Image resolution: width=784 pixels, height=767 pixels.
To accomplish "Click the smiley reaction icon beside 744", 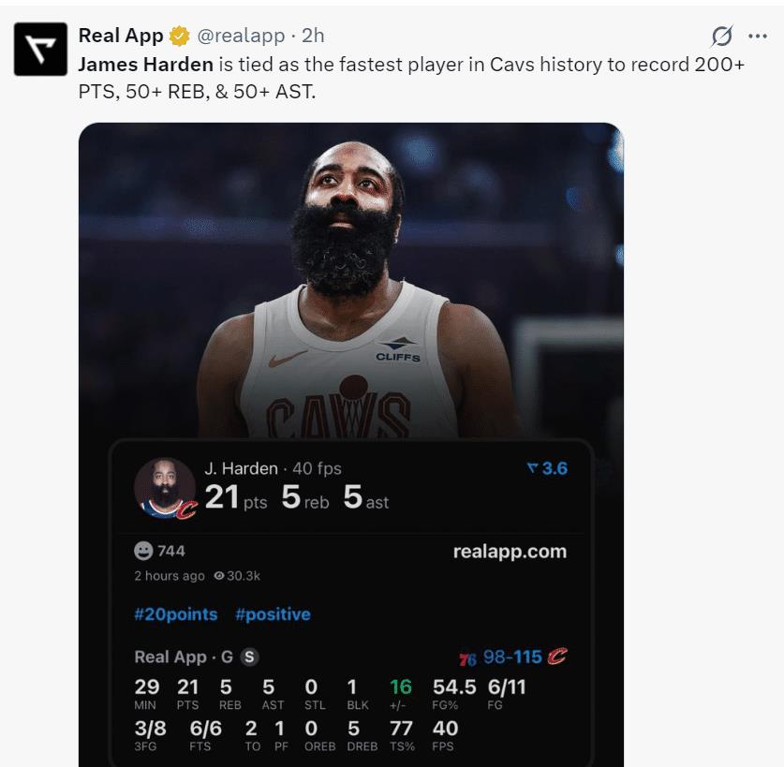I will tap(143, 551).
